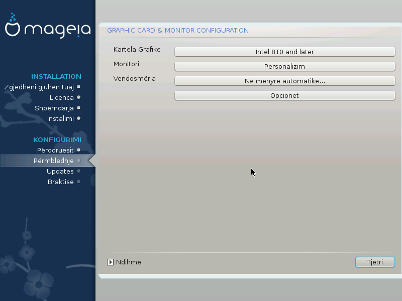Click the Graphic Card & Monitor Configuration heading
Viewport: 402px width, 301px height.
click(x=178, y=31)
